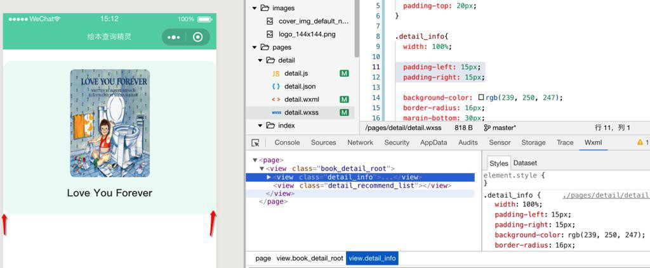The image size is (650, 268).
Task: Click the wxss icon beside detail.wxss
Action: (x=277, y=113)
